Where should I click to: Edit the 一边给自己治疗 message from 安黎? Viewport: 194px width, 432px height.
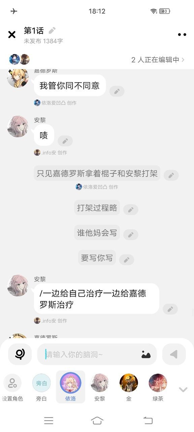click(170, 309)
